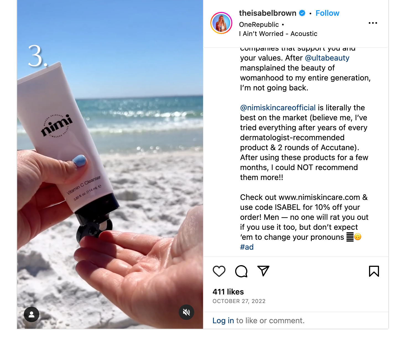Screen dimensions: 405x339
Task: Open comments via speech bubble icon
Action: (x=241, y=271)
